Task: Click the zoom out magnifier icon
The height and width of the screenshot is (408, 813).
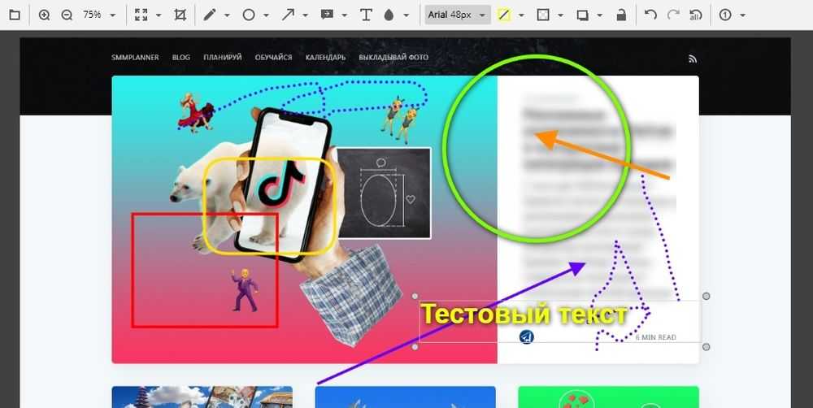Action: click(x=67, y=15)
